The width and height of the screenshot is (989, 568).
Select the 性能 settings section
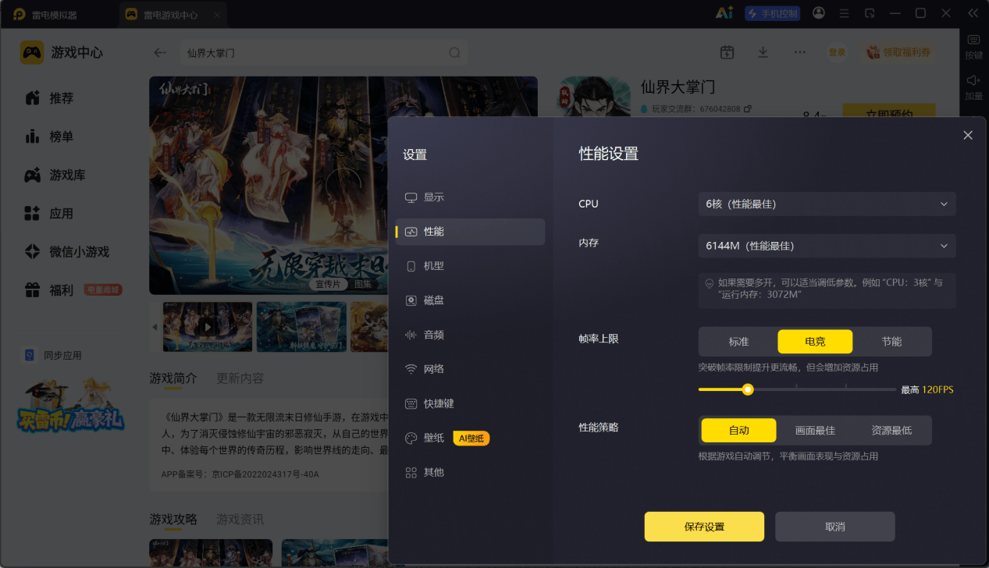[x=470, y=232]
